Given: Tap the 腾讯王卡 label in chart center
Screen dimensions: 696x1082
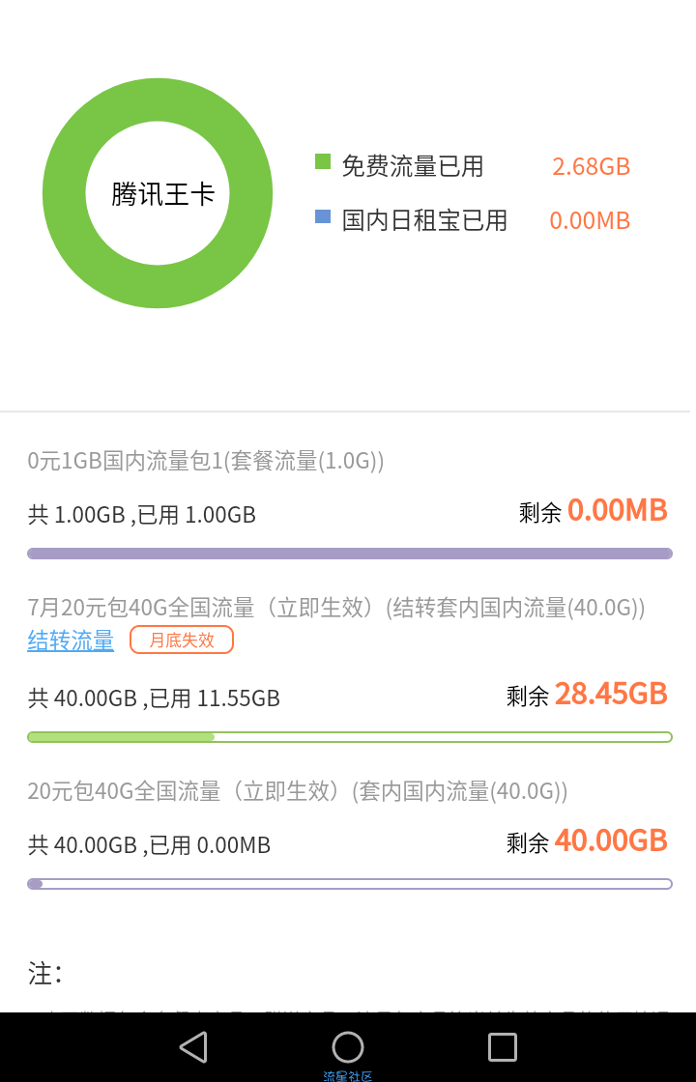Looking at the screenshot, I should click(163, 194).
